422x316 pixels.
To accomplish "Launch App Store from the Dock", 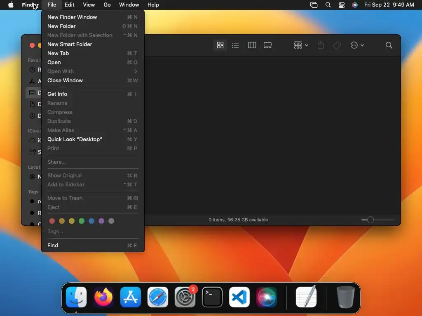I will click(x=131, y=297).
